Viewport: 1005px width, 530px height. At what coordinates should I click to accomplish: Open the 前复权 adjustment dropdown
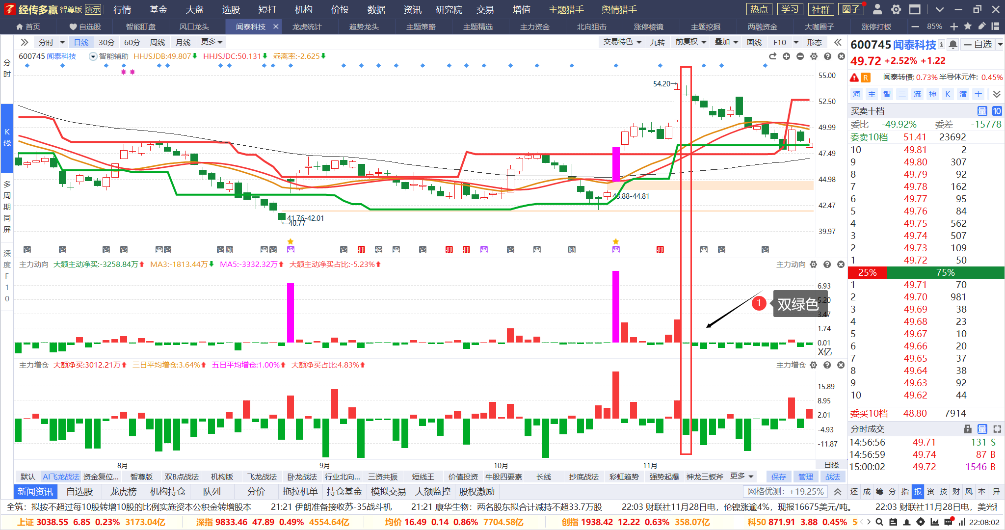[x=691, y=42]
